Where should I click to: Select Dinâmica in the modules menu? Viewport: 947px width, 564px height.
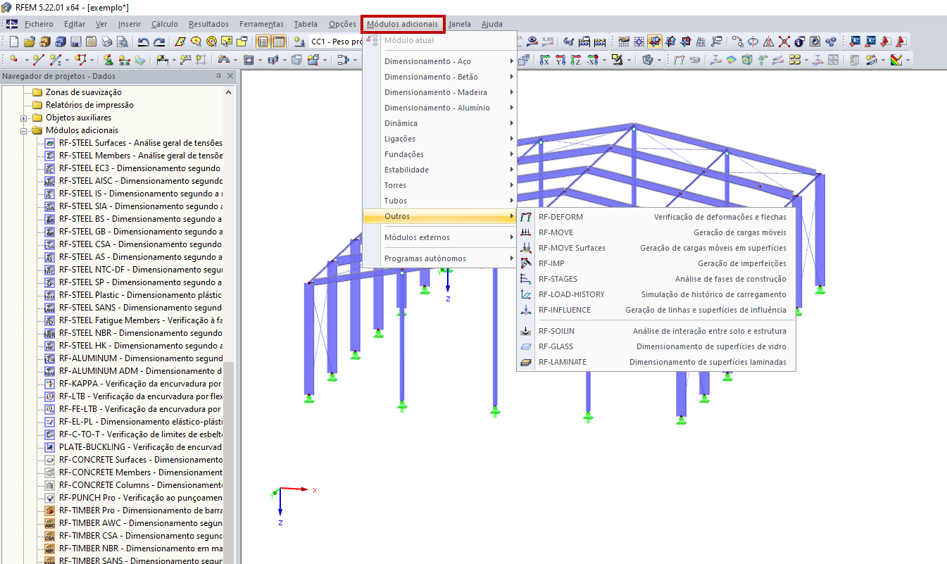tap(439, 123)
